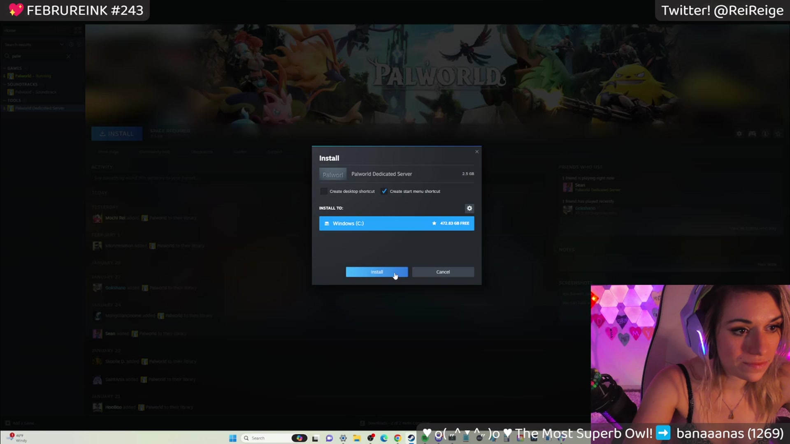Open the Store Page tab
This screenshot has width=790, height=444.
pyautogui.click(x=108, y=152)
